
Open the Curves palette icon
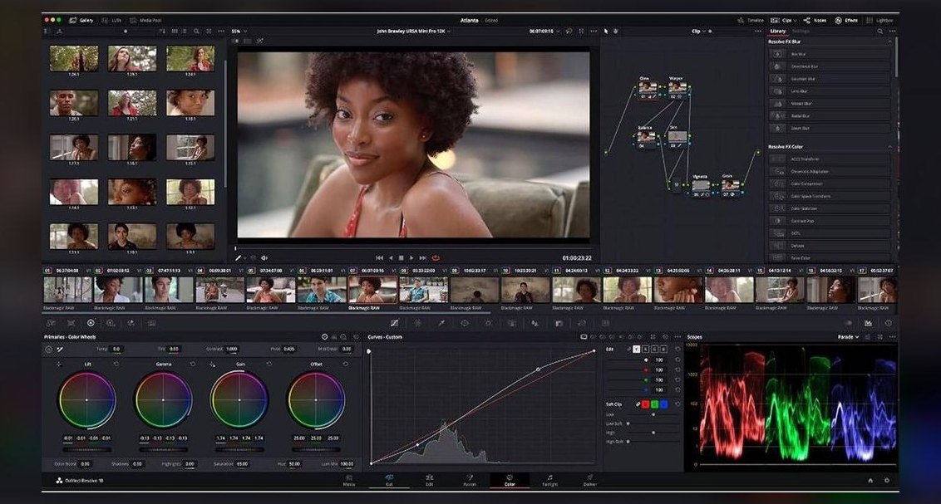[x=394, y=323]
